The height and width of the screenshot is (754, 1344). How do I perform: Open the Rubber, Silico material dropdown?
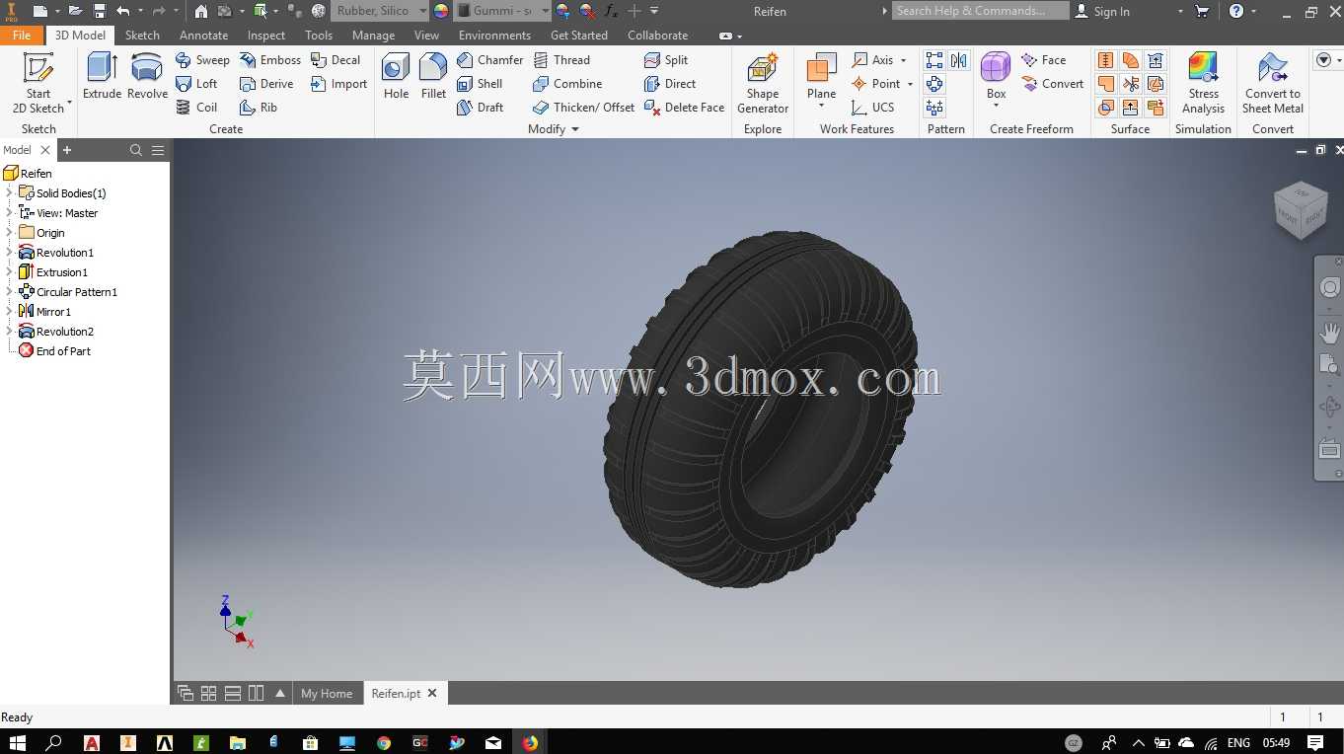tap(422, 11)
